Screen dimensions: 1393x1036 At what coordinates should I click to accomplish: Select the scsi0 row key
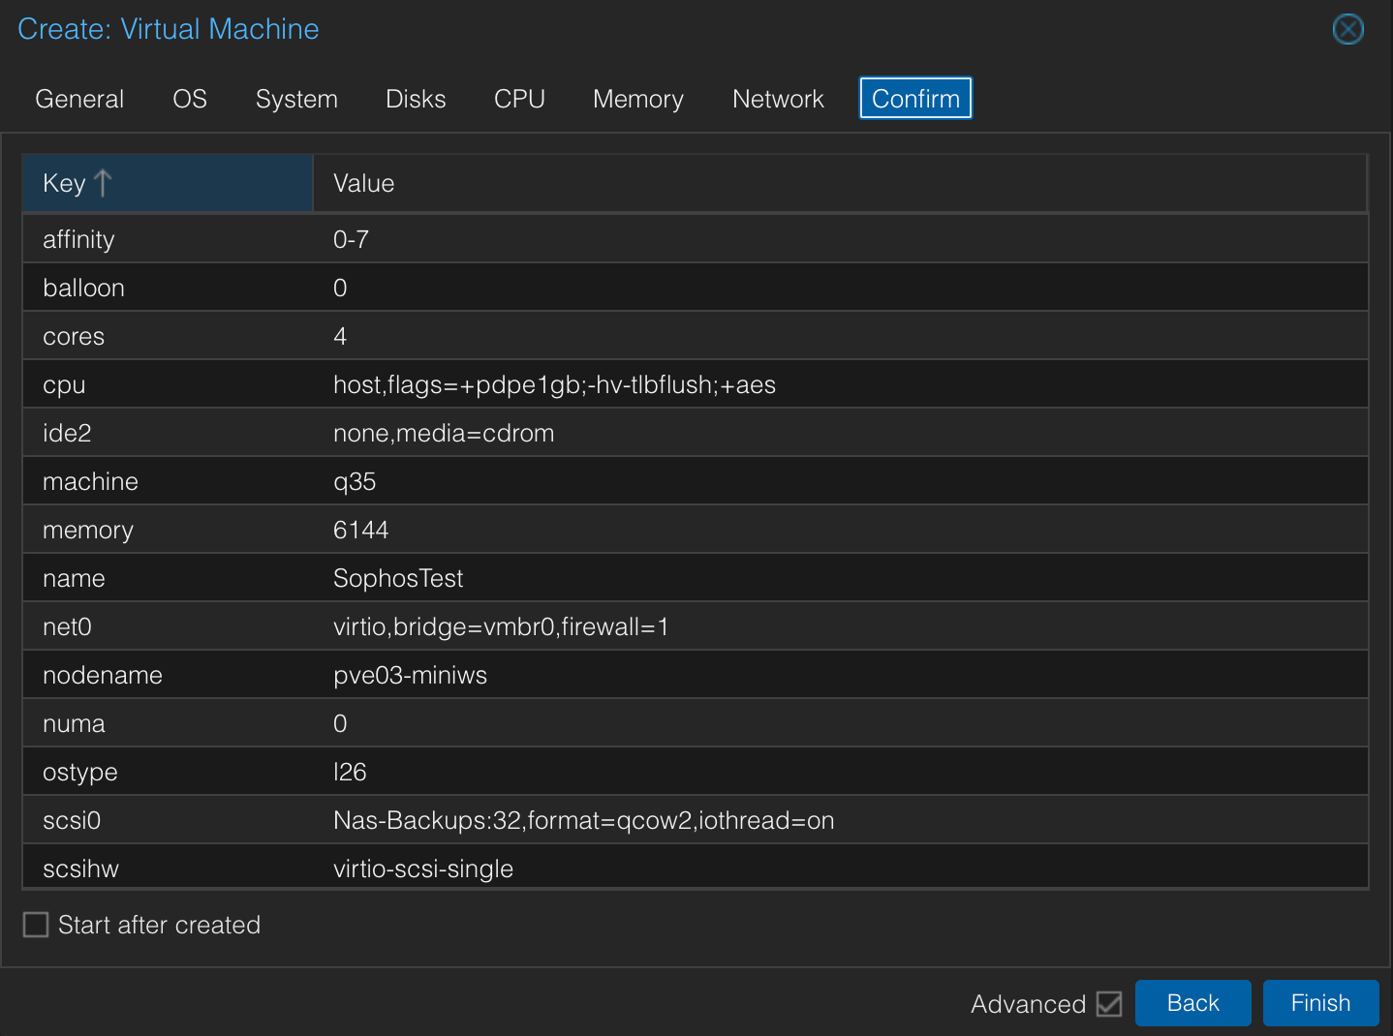tap(72, 820)
